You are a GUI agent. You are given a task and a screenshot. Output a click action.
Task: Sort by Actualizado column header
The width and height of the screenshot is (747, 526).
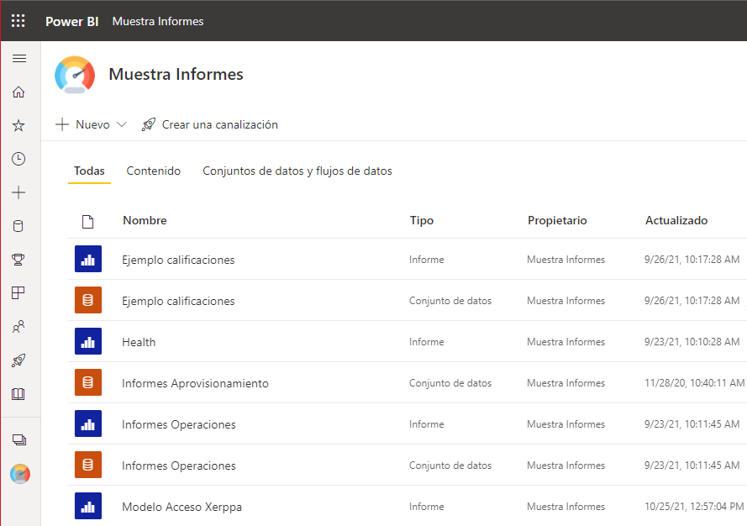[x=676, y=221]
